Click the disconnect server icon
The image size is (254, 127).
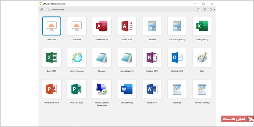[x=42, y=10]
